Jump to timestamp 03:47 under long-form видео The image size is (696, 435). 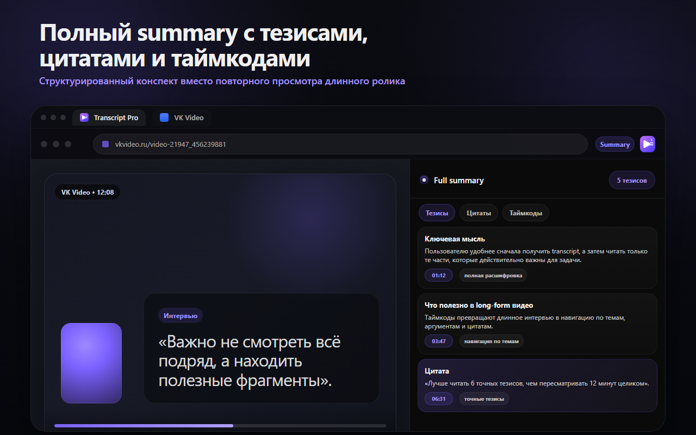pos(438,341)
